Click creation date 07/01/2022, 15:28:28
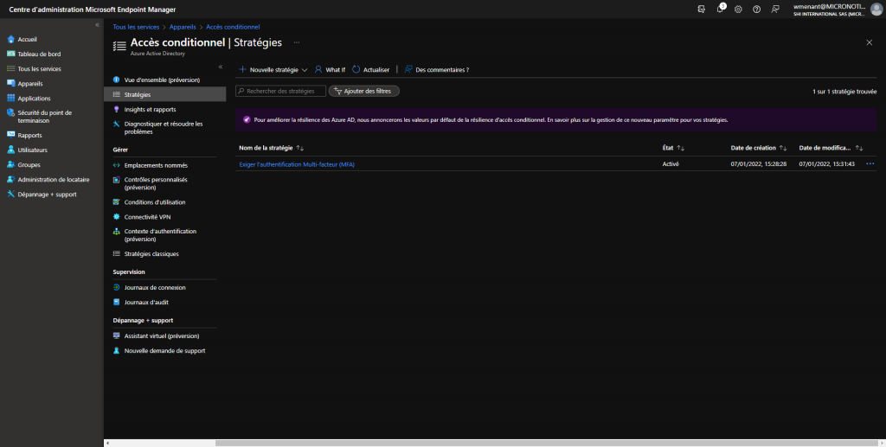Screen dimensions: 886x447 pos(758,164)
